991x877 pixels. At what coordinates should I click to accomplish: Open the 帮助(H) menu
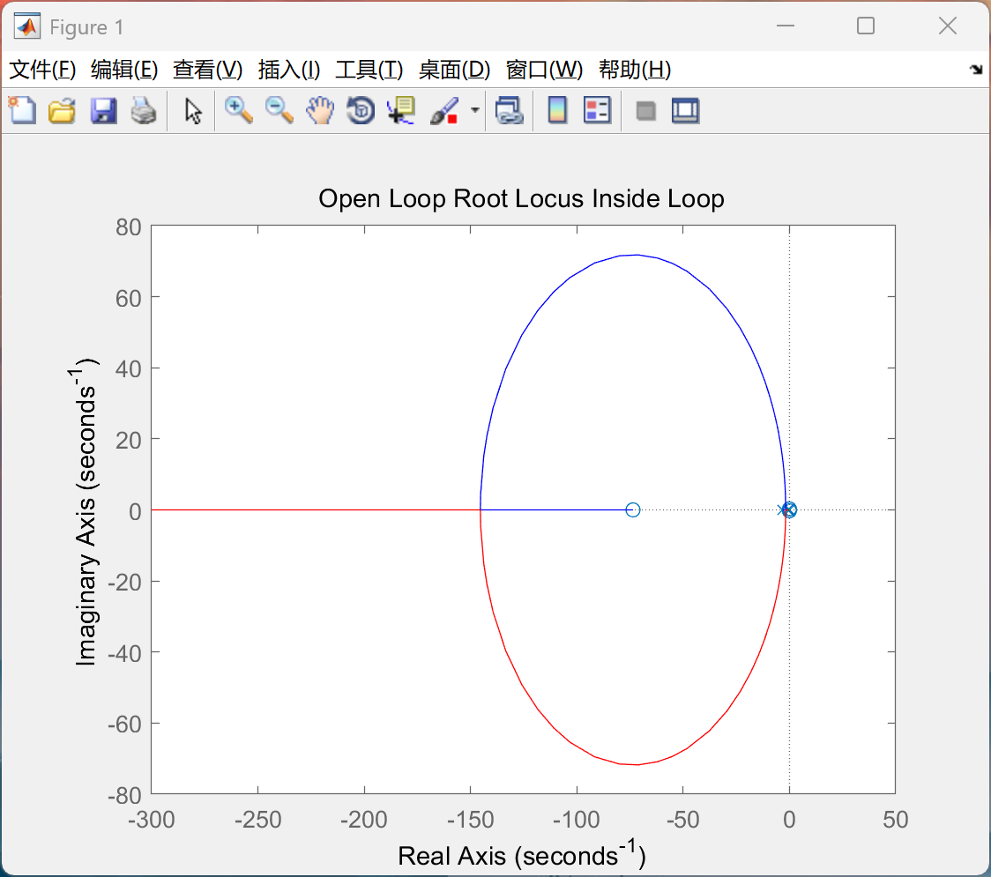pyautogui.click(x=635, y=70)
